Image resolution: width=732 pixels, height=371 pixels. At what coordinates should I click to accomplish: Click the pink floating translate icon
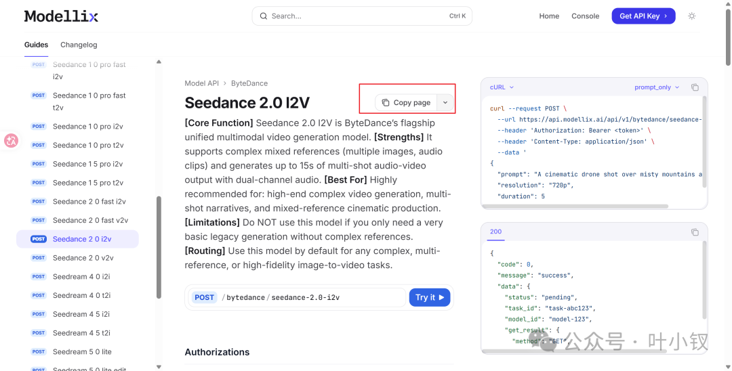12,140
